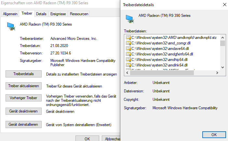This screenshot has height=141, width=228.
Task: Click the Gerät deaktivieren button
Action: coord(23,111)
